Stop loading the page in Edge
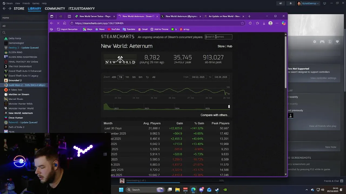 [58, 23]
